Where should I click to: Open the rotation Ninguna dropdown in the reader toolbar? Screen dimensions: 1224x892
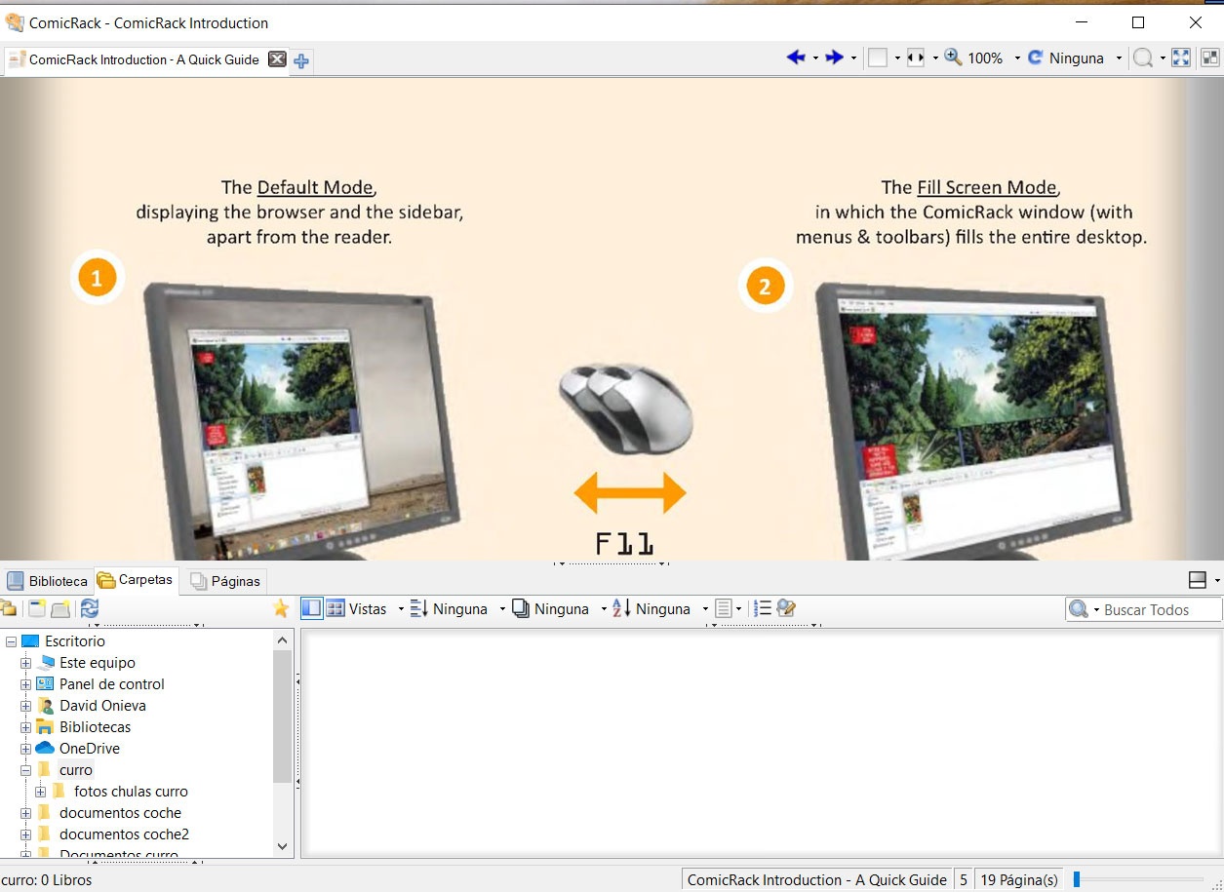point(1119,58)
